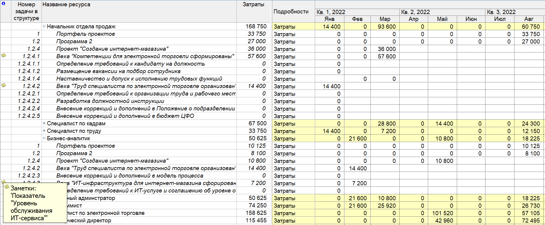The height and width of the screenshot is (225, 545).
Task: Click the Авг month header
Action: tap(529, 19)
